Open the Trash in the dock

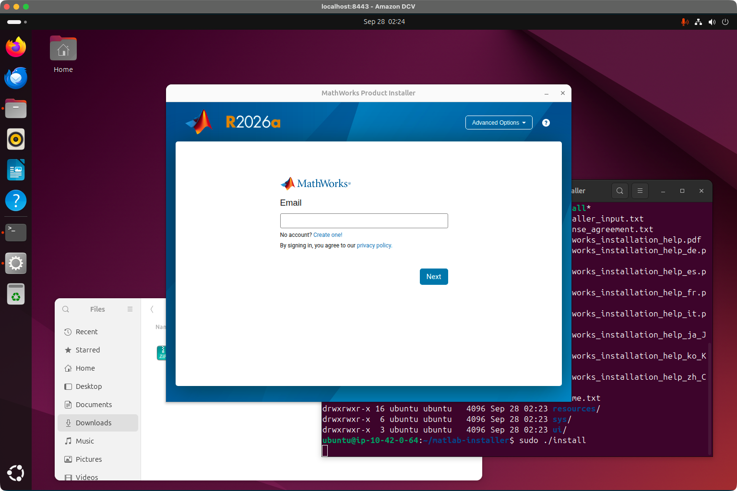pyautogui.click(x=16, y=293)
